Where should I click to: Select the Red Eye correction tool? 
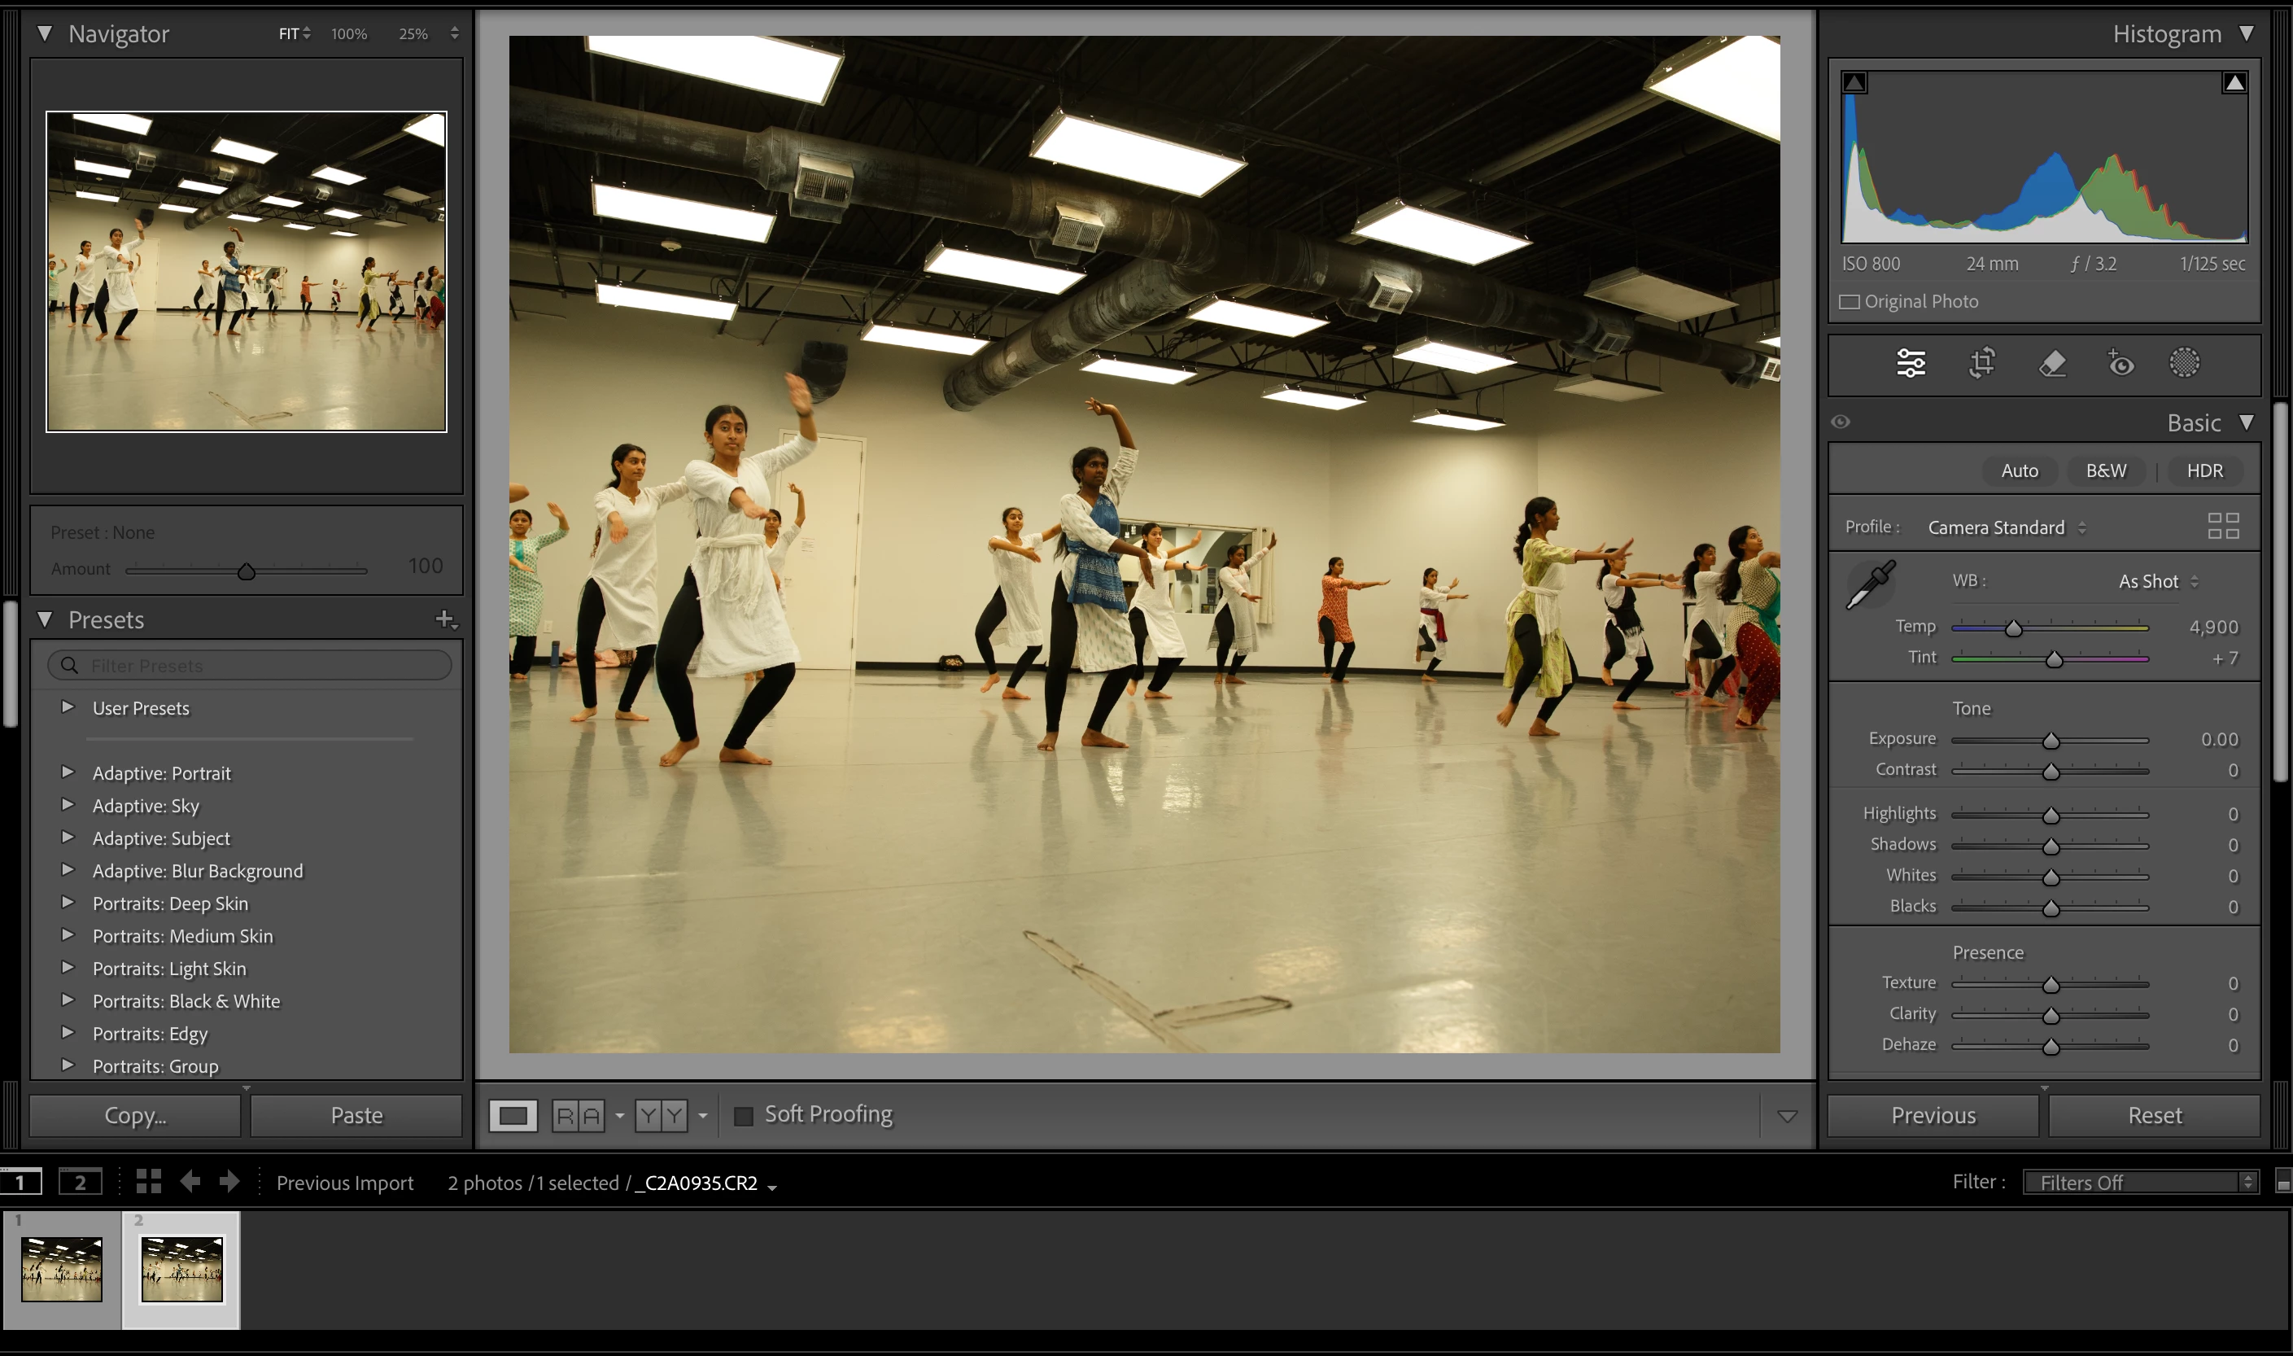[x=2120, y=363]
